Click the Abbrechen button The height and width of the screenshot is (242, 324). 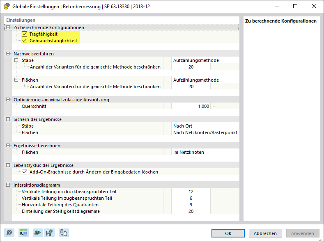point(265,233)
